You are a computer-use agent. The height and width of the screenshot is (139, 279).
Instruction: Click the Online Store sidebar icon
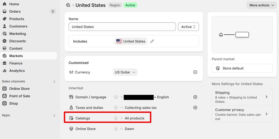coord(5,89)
